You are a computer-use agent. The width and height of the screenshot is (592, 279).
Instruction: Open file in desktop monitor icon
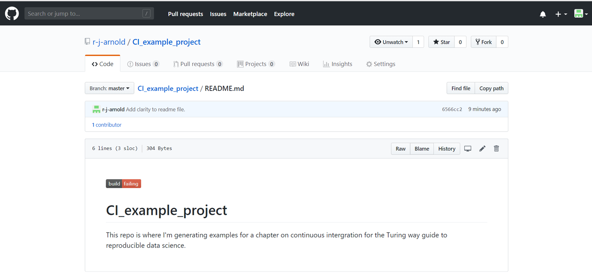[x=468, y=149]
